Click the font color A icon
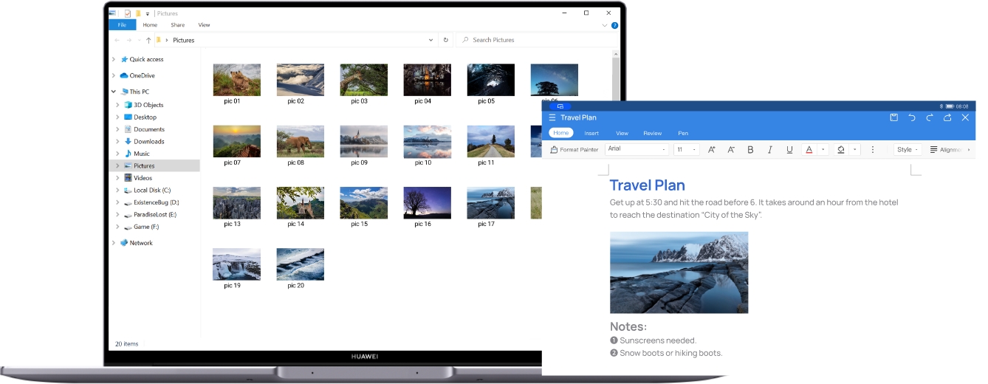The width and height of the screenshot is (988, 384). click(x=809, y=149)
